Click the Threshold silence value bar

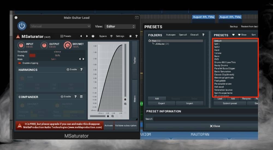(57, 52)
